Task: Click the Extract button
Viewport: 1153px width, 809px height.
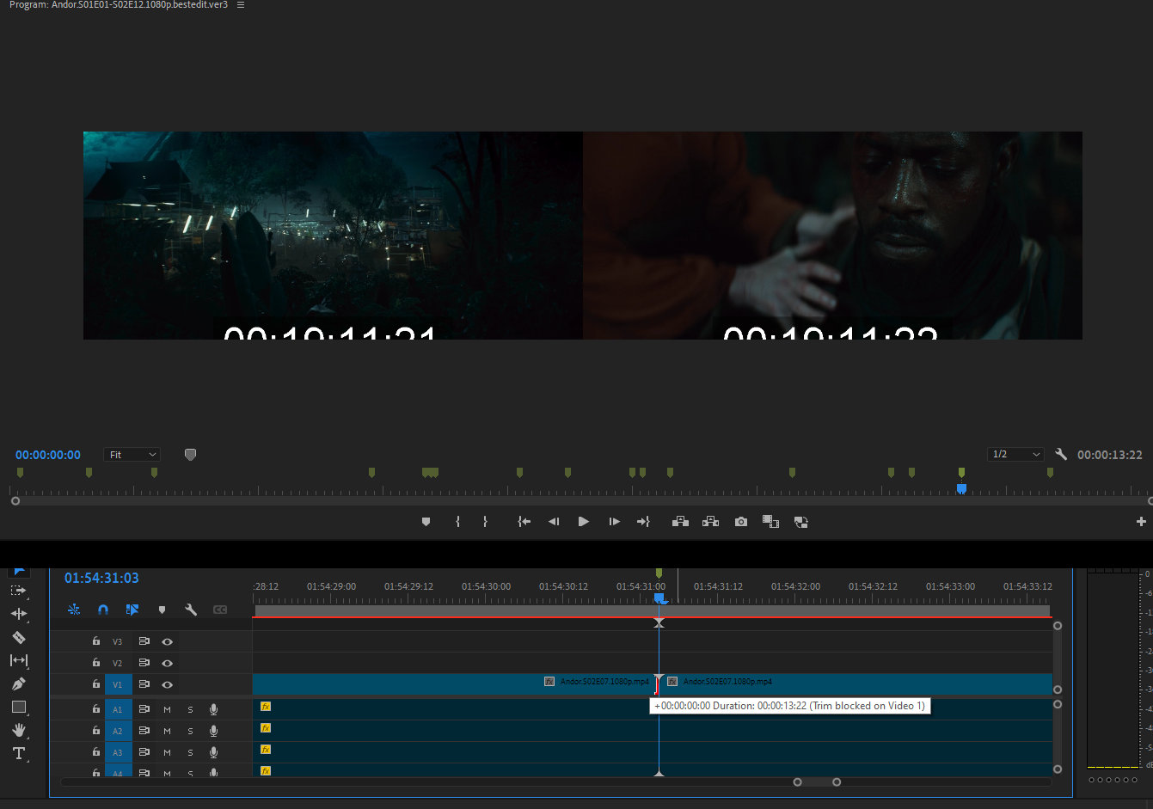Action: (x=710, y=522)
